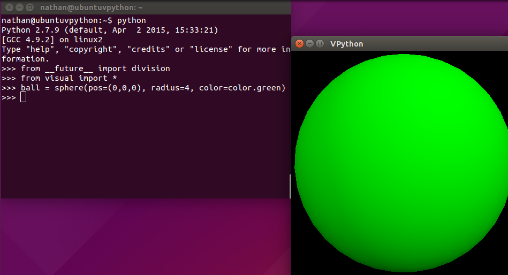Click the "python" command on the shell line
508x275 pixels.
[131, 20]
